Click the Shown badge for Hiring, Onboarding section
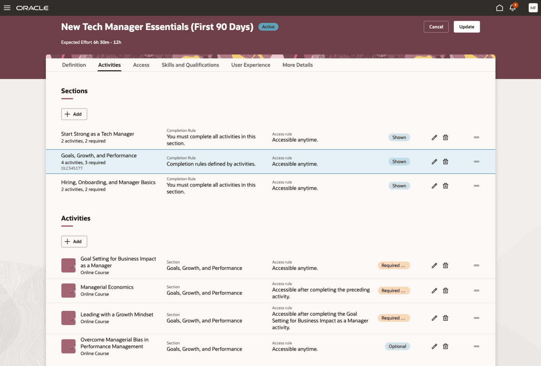541x366 pixels. click(x=399, y=186)
